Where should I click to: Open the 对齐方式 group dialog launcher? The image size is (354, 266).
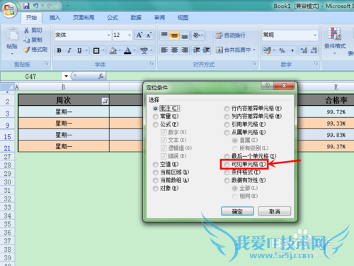point(254,63)
